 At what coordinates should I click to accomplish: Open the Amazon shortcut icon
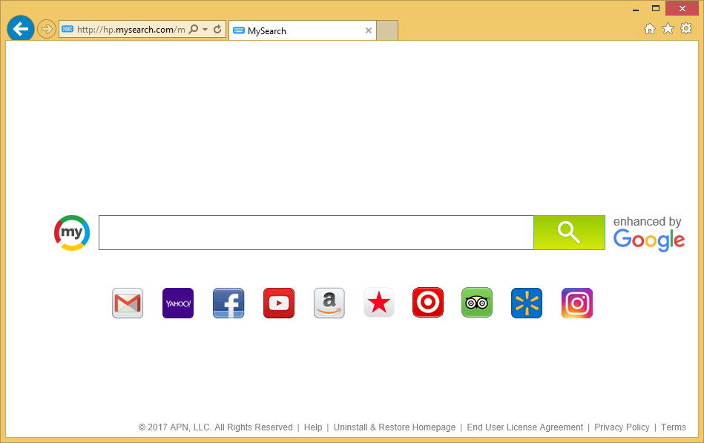[329, 303]
